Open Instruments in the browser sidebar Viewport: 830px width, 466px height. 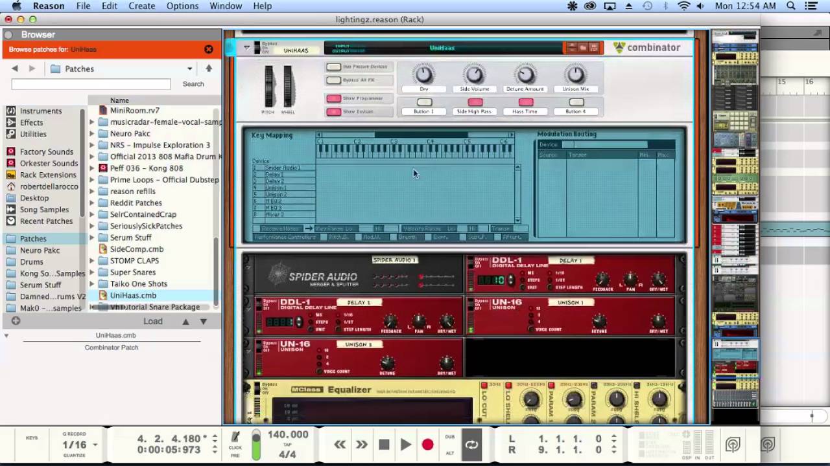(40, 111)
